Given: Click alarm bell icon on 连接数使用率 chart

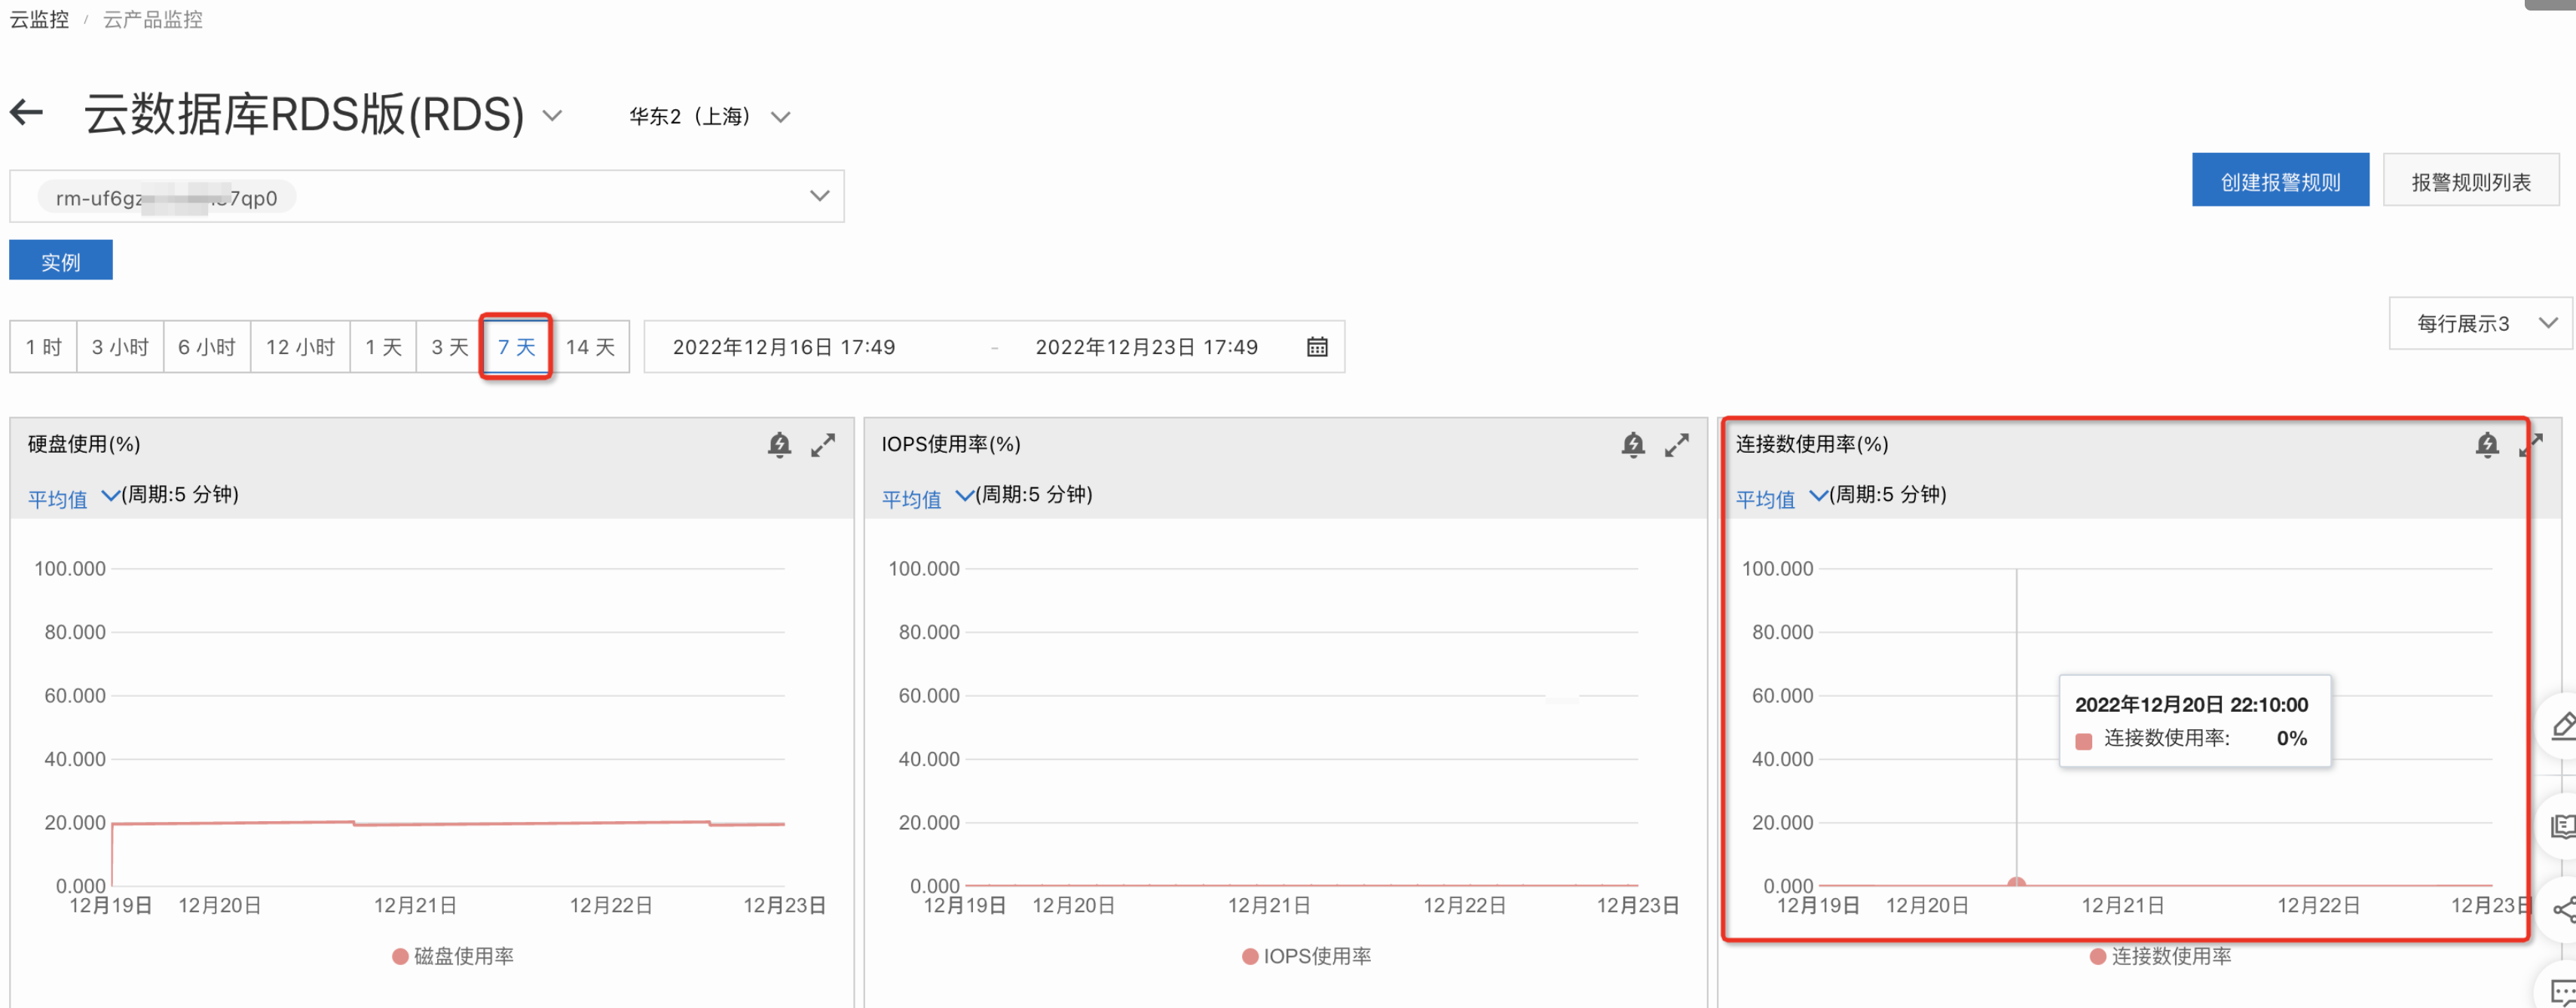Looking at the screenshot, I should (x=2486, y=445).
